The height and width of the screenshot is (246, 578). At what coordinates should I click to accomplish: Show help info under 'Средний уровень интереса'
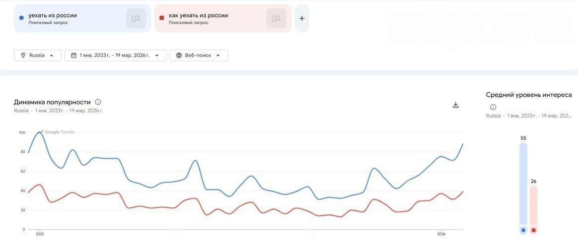tap(493, 107)
